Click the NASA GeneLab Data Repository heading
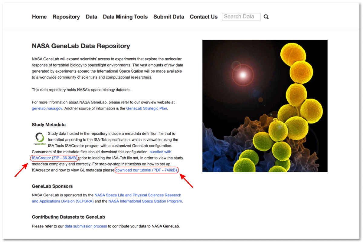363x242 pixels. [x=81, y=46]
